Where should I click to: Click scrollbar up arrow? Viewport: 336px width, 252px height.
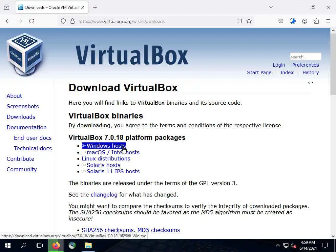333,31
